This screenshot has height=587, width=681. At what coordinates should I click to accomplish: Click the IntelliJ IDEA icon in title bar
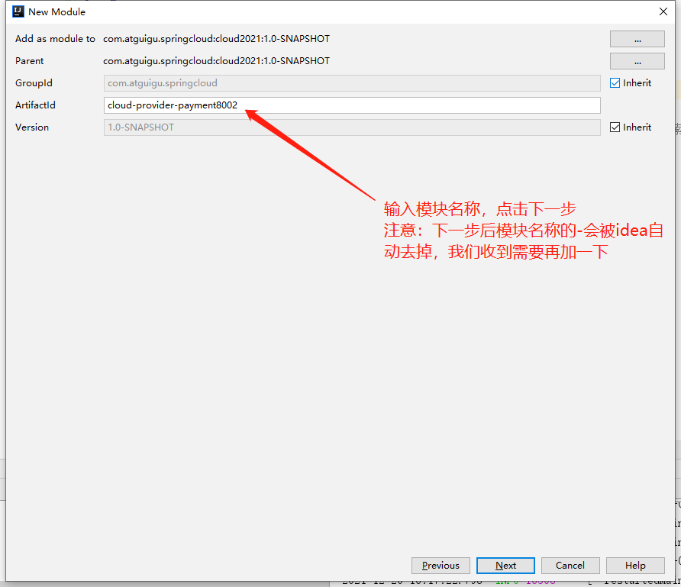[x=18, y=11]
